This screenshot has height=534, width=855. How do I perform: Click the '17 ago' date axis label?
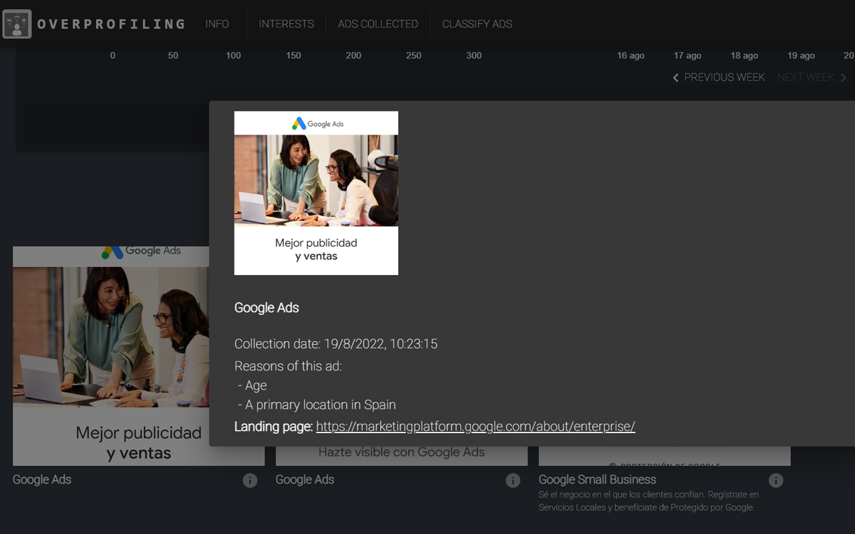pyautogui.click(x=687, y=55)
